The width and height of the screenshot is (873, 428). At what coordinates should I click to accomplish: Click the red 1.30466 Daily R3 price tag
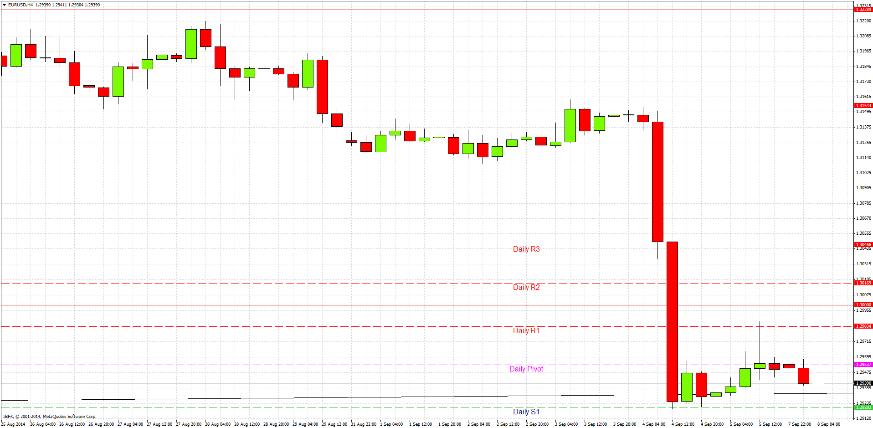[x=863, y=245]
